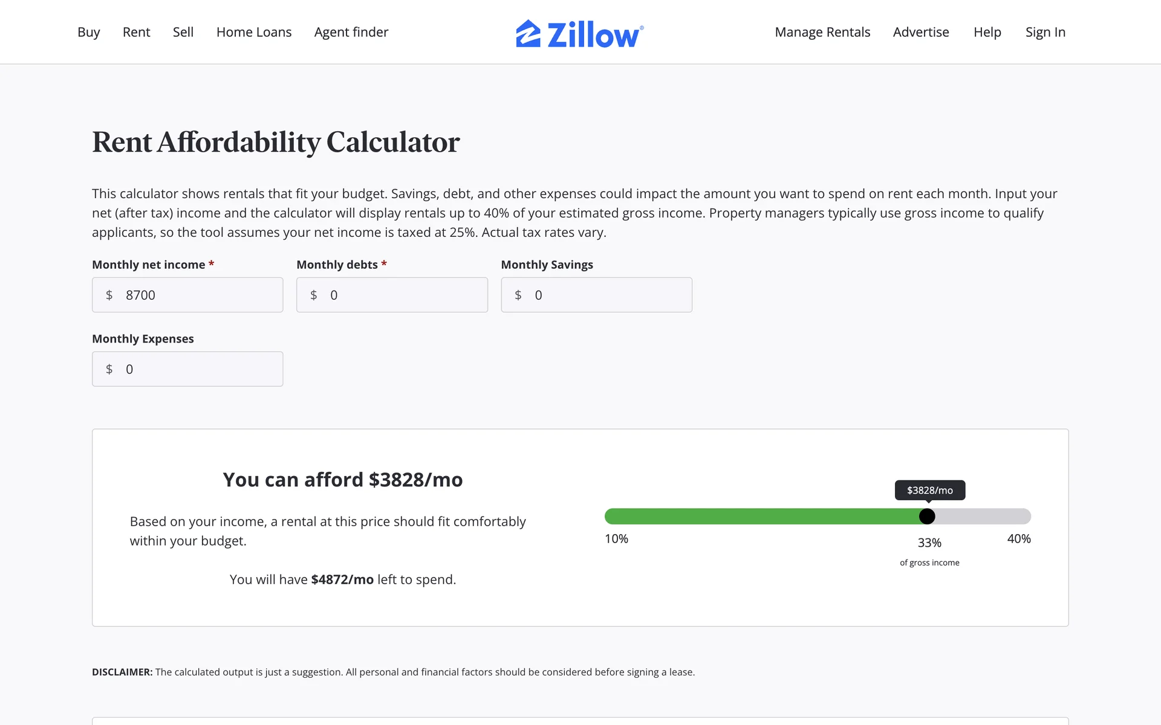Viewport: 1161px width, 725px height.
Task: Focus the Monthly net income field
Action: (200, 295)
